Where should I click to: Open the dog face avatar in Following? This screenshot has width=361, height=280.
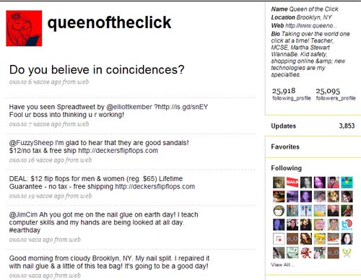click(x=334, y=196)
